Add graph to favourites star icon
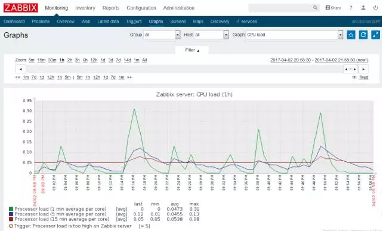This screenshot has width=383, height=231. pos(351,35)
